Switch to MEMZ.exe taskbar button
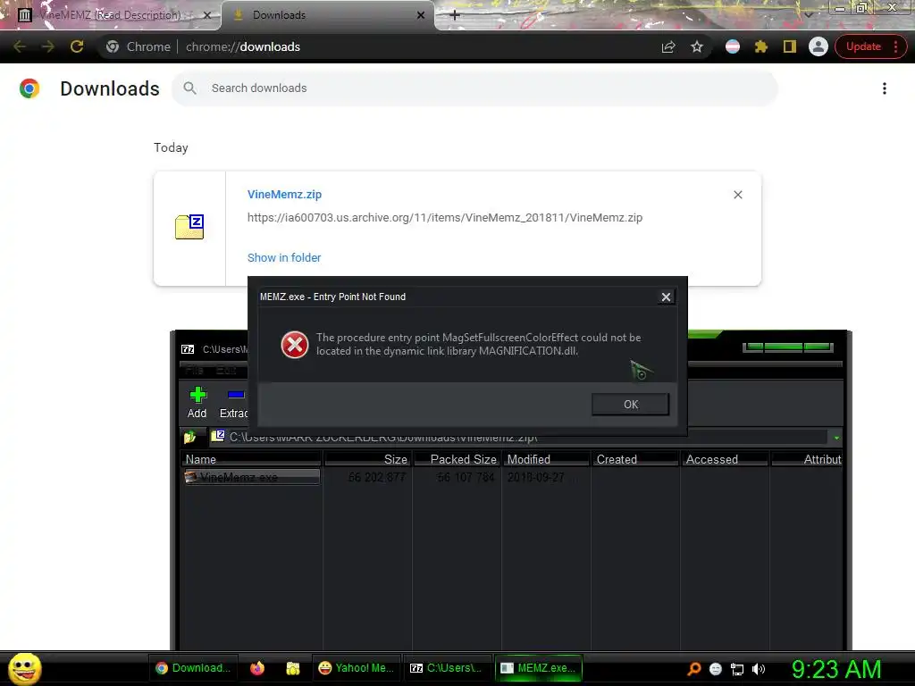Screen dimensions: 915x686 coord(539,668)
